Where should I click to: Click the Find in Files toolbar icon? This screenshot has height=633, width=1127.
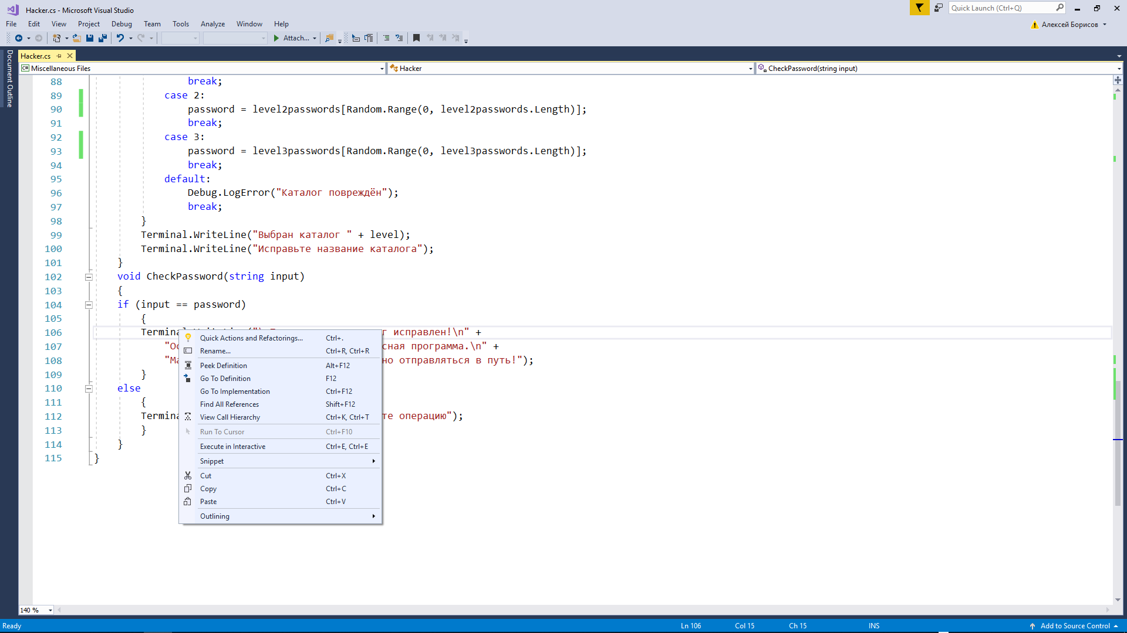[x=329, y=38]
